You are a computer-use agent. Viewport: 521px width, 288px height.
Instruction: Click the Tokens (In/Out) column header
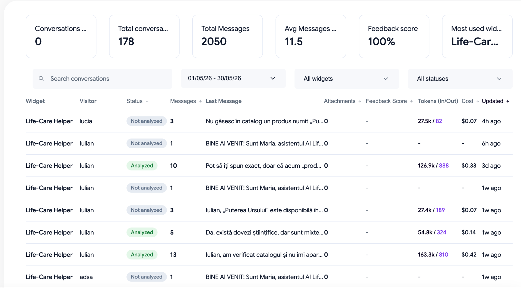438,101
